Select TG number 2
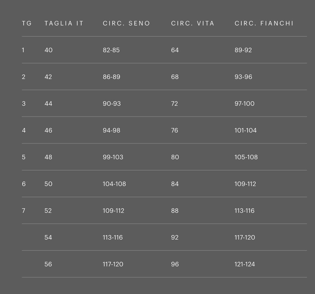This screenshot has width=315, height=294. point(24,77)
